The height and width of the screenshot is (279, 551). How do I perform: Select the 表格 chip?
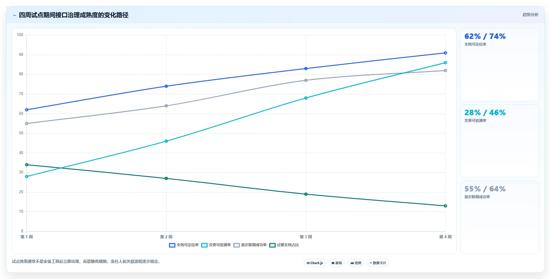337,263
